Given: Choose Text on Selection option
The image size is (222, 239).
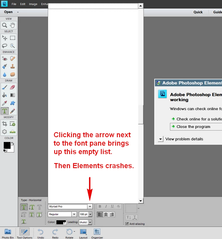Looking at the screenshot, I should point(32,215).
